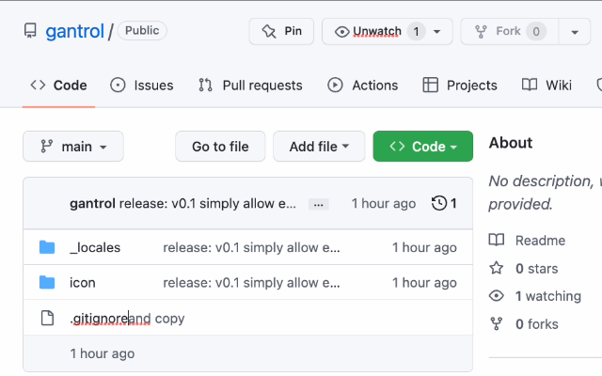The height and width of the screenshot is (376, 602).
Task: Click the .gitignore file icon
Action: click(x=47, y=318)
